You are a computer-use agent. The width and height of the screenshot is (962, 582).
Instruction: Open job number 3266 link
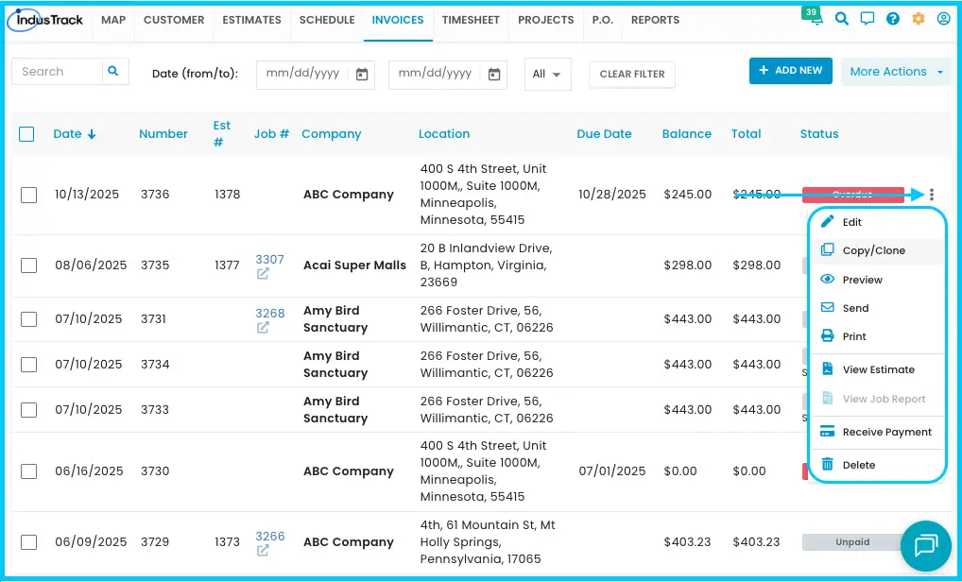point(269,536)
